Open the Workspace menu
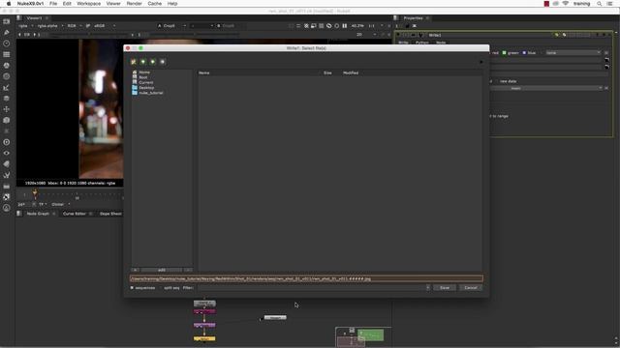Image resolution: width=620 pixels, height=348 pixels. pos(88,4)
